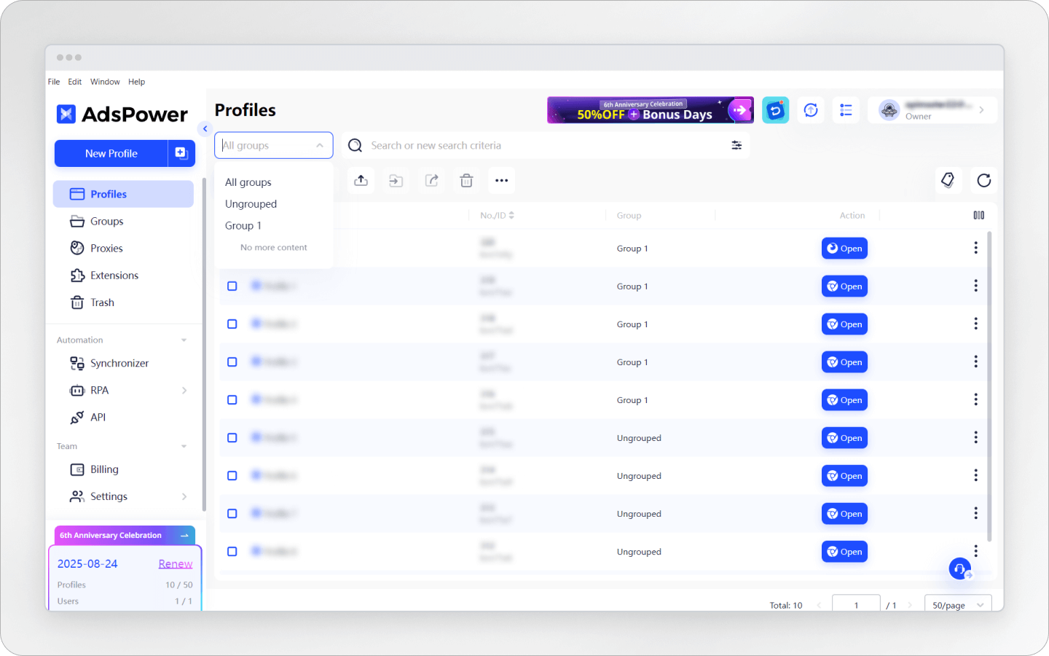Click the column display settings icon

tap(978, 215)
